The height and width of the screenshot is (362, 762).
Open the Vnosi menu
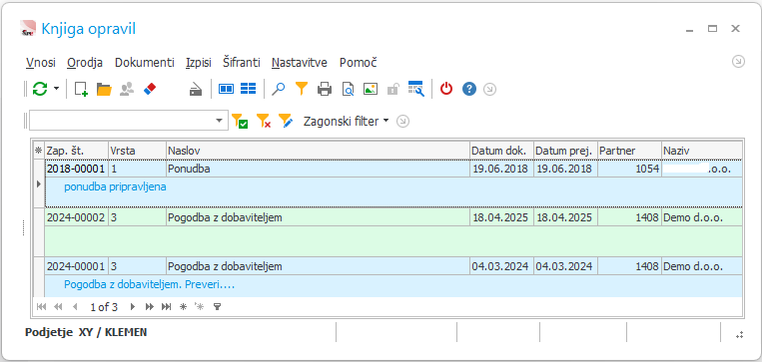(x=41, y=63)
